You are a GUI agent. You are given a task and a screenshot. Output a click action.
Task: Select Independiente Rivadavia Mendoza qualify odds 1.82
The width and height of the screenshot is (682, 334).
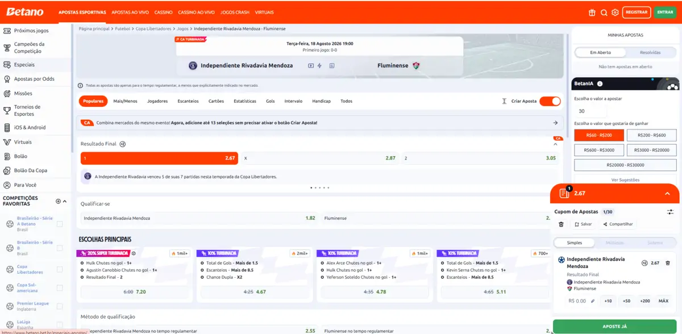pyautogui.click(x=199, y=218)
